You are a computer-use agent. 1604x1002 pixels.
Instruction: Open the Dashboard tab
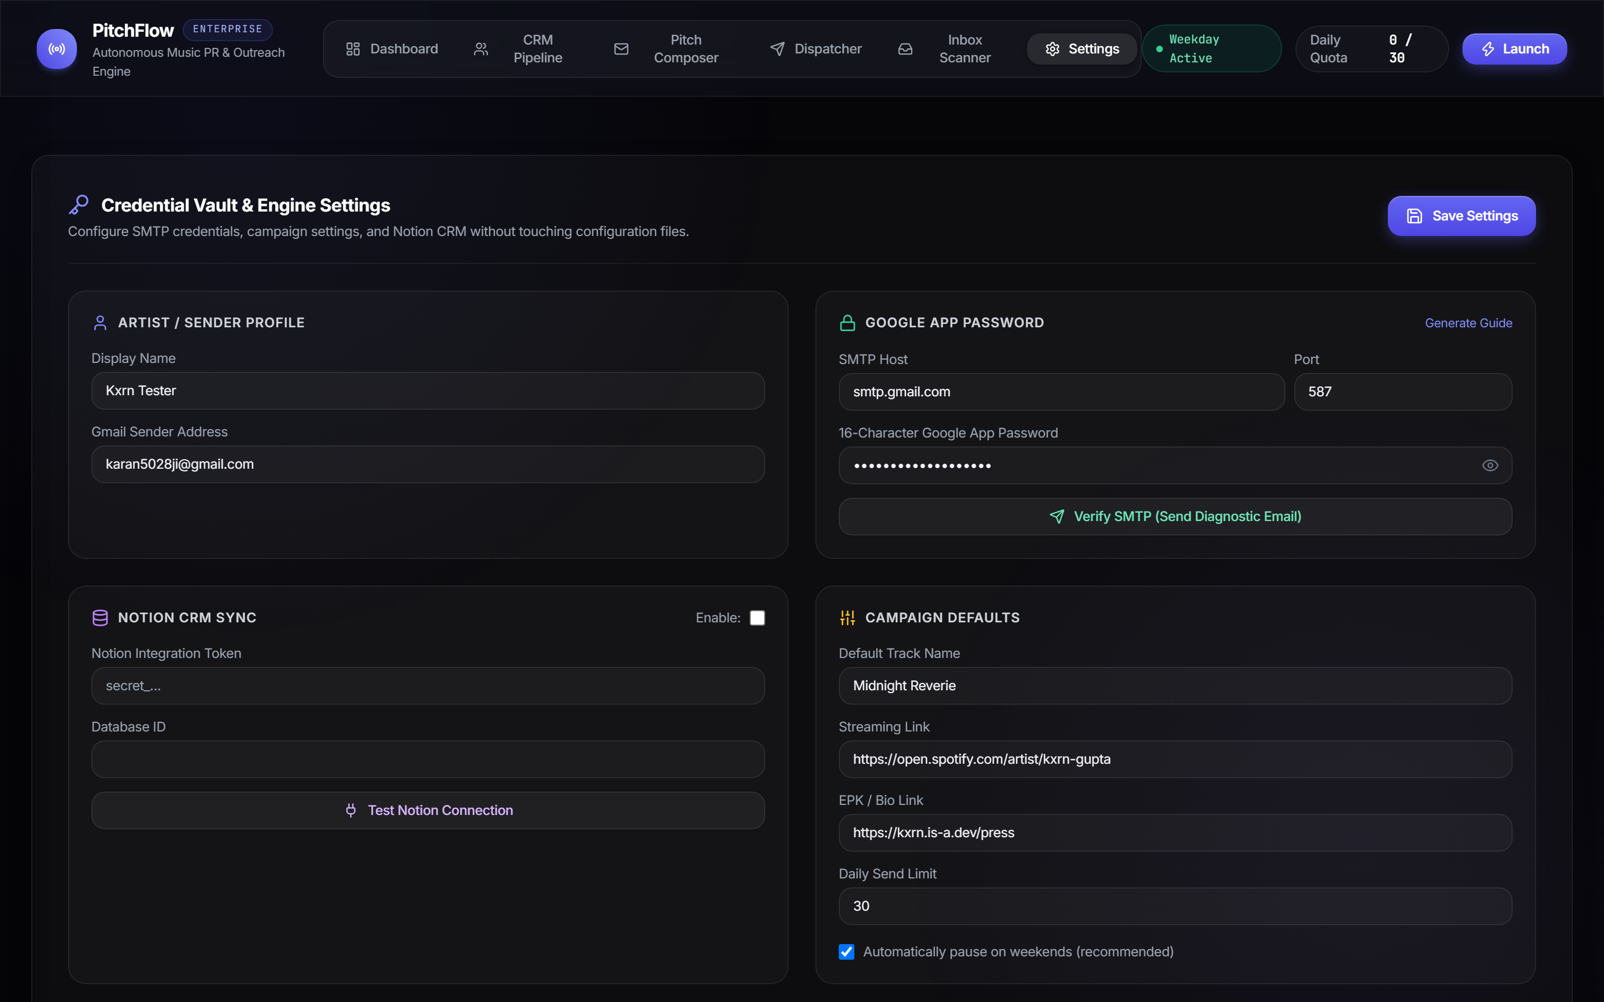[392, 49]
